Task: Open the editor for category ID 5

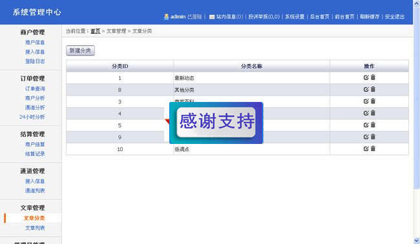Action: click(366, 125)
